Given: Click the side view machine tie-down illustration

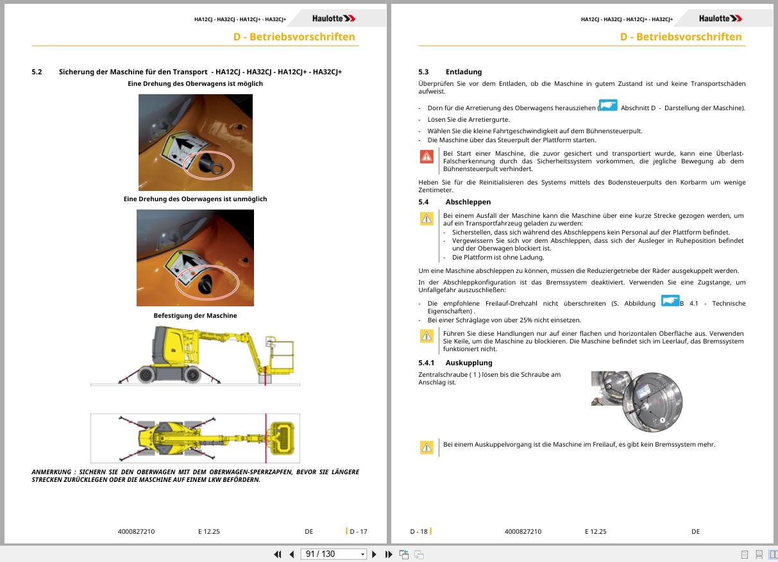Looking at the screenshot, I should coord(195,355).
